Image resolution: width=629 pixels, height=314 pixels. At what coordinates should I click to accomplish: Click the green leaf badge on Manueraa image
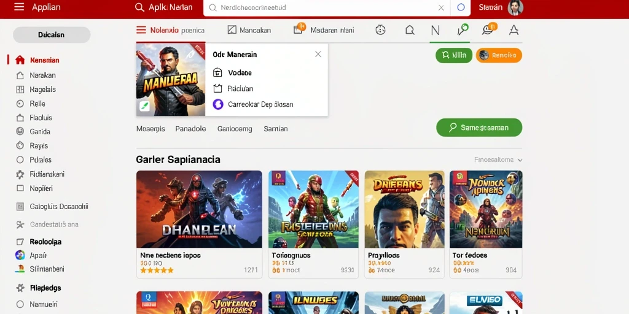click(144, 106)
